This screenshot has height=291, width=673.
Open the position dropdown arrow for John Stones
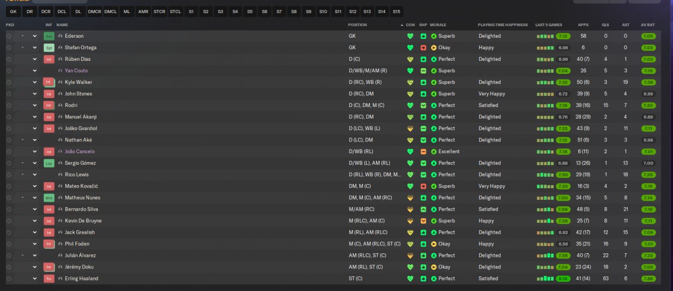coord(35,94)
